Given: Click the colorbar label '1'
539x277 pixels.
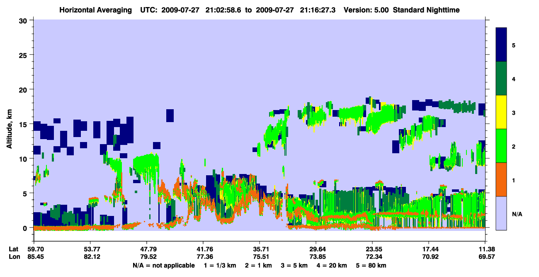Looking at the screenshot, I should (514, 180).
